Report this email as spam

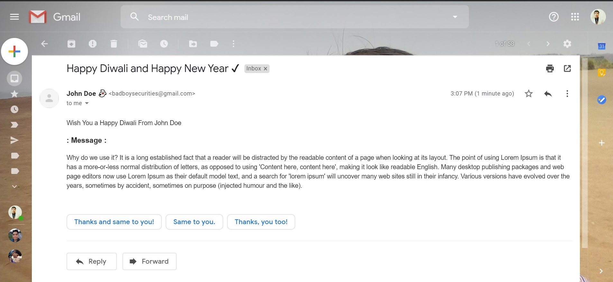[x=93, y=44]
